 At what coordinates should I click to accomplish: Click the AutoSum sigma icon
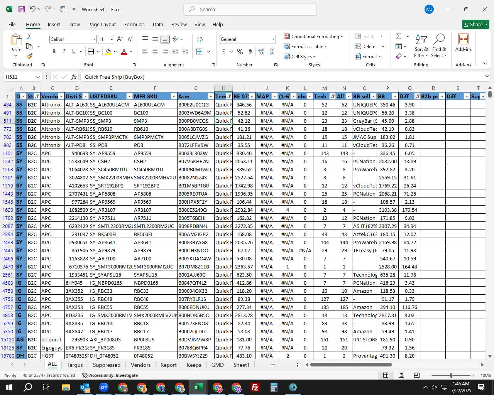[x=399, y=36]
